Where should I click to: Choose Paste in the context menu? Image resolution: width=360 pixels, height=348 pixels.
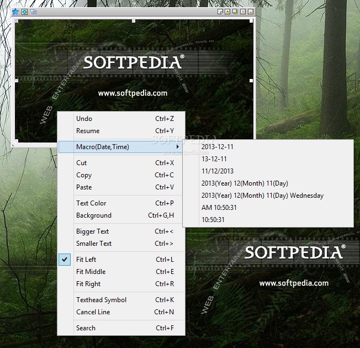[x=121, y=187]
